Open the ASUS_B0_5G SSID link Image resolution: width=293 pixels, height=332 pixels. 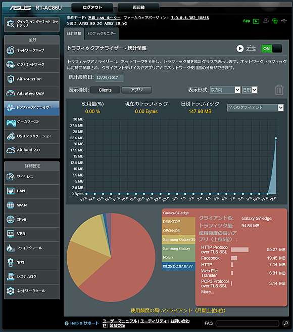pyautogui.click(x=115, y=23)
